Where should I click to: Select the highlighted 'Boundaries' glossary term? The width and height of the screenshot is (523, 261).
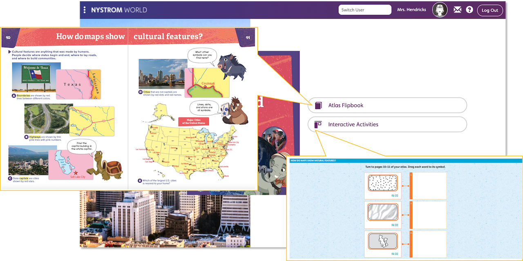(x=24, y=95)
